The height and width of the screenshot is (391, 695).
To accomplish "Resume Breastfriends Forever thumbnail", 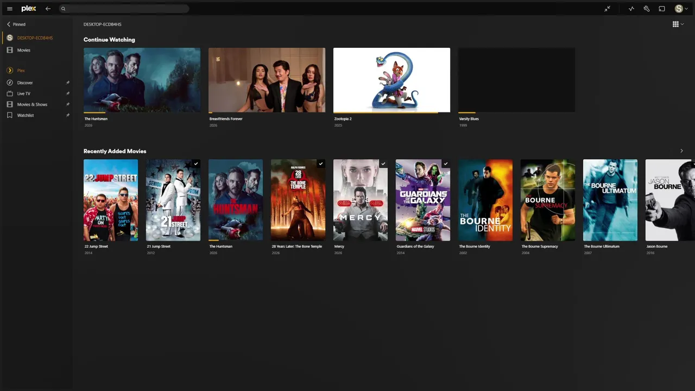I will tap(267, 80).
